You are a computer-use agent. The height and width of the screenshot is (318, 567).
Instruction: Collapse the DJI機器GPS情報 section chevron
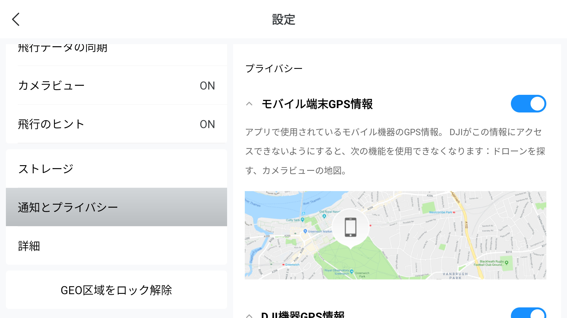tap(249, 316)
